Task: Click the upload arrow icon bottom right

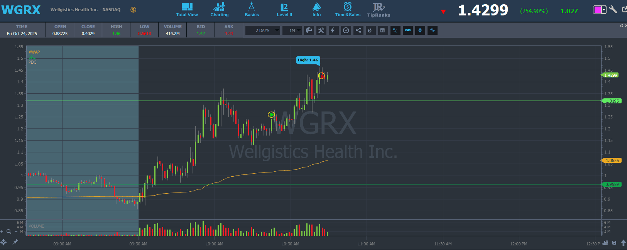Action: point(623,243)
